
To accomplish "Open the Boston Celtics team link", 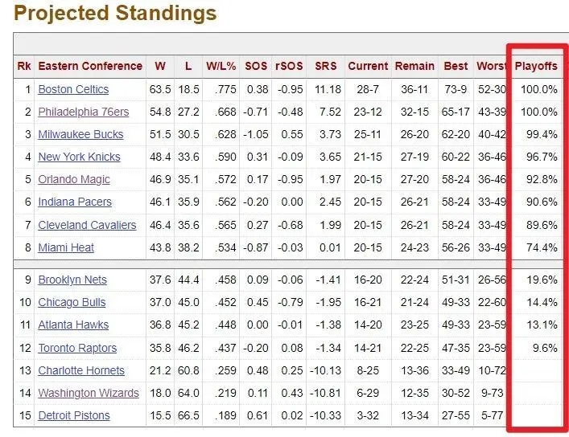I will pyautogui.click(x=73, y=89).
